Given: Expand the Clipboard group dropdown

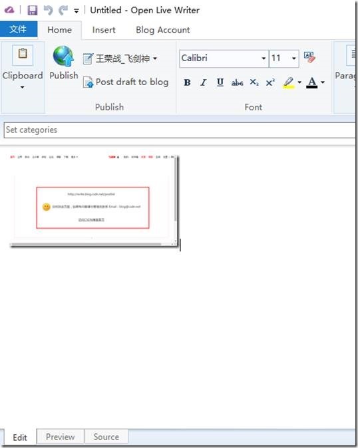Looking at the screenshot, I should pyautogui.click(x=23, y=87).
